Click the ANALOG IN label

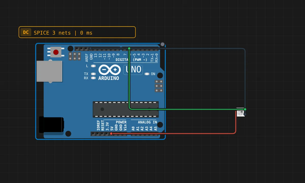pyautogui.click(x=147, y=122)
